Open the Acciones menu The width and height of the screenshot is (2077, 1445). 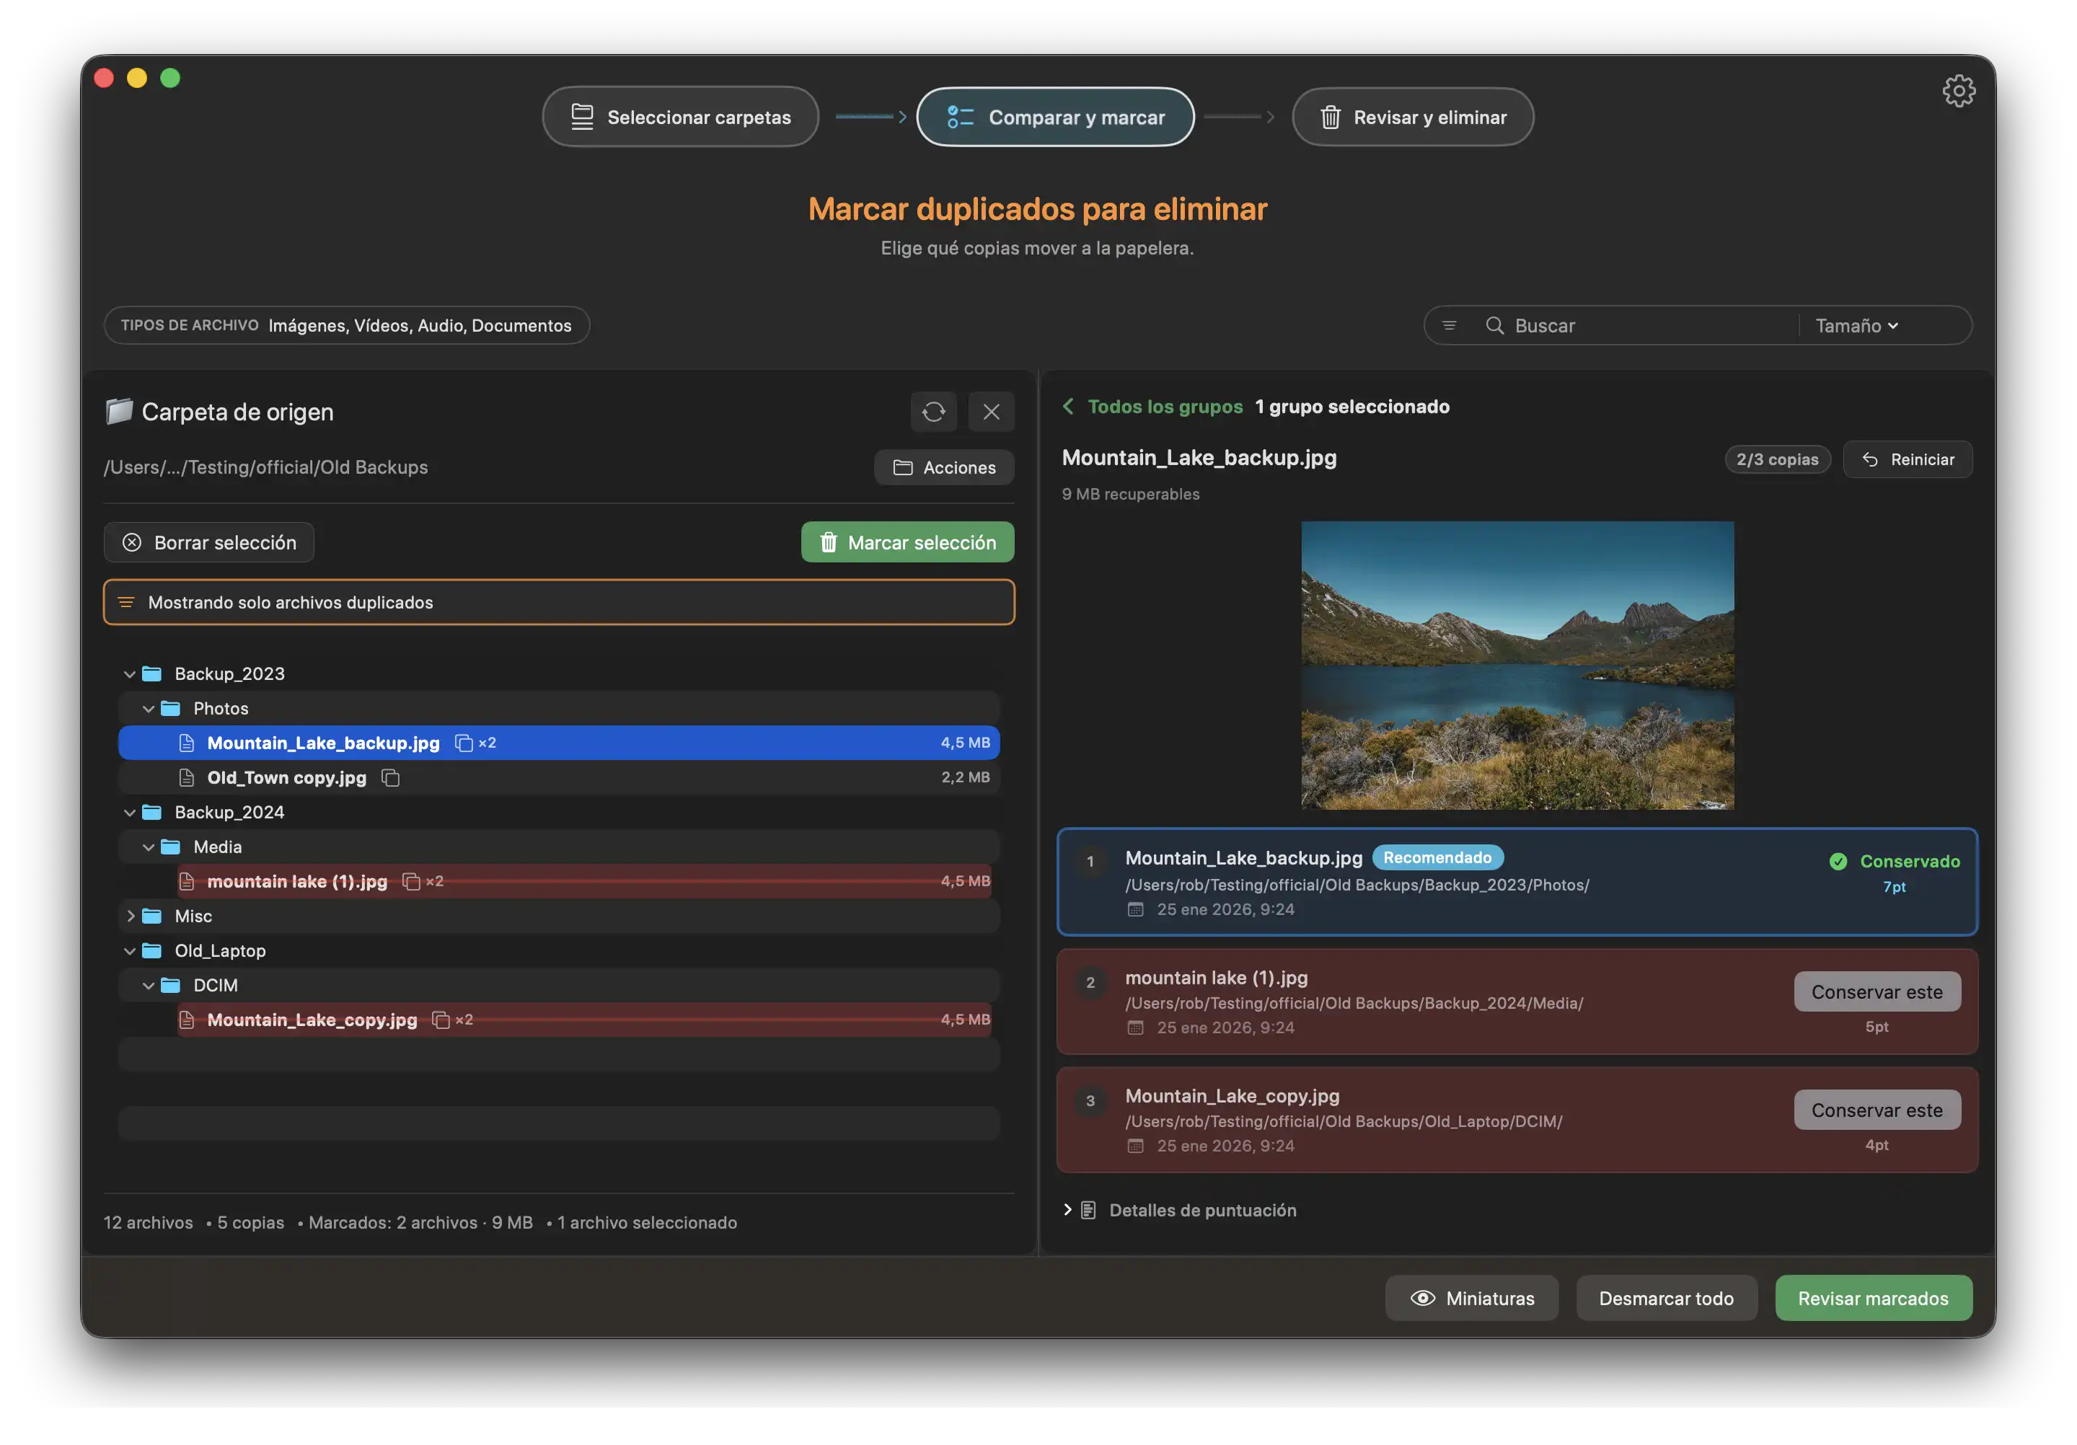coord(945,467)
